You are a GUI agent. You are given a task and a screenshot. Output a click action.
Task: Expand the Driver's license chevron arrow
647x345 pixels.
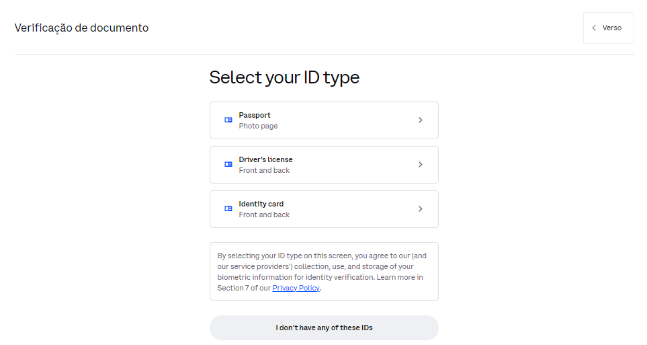pos(421,165)
